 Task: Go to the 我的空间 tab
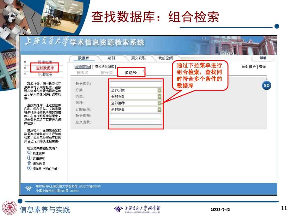tap(165, 58)
